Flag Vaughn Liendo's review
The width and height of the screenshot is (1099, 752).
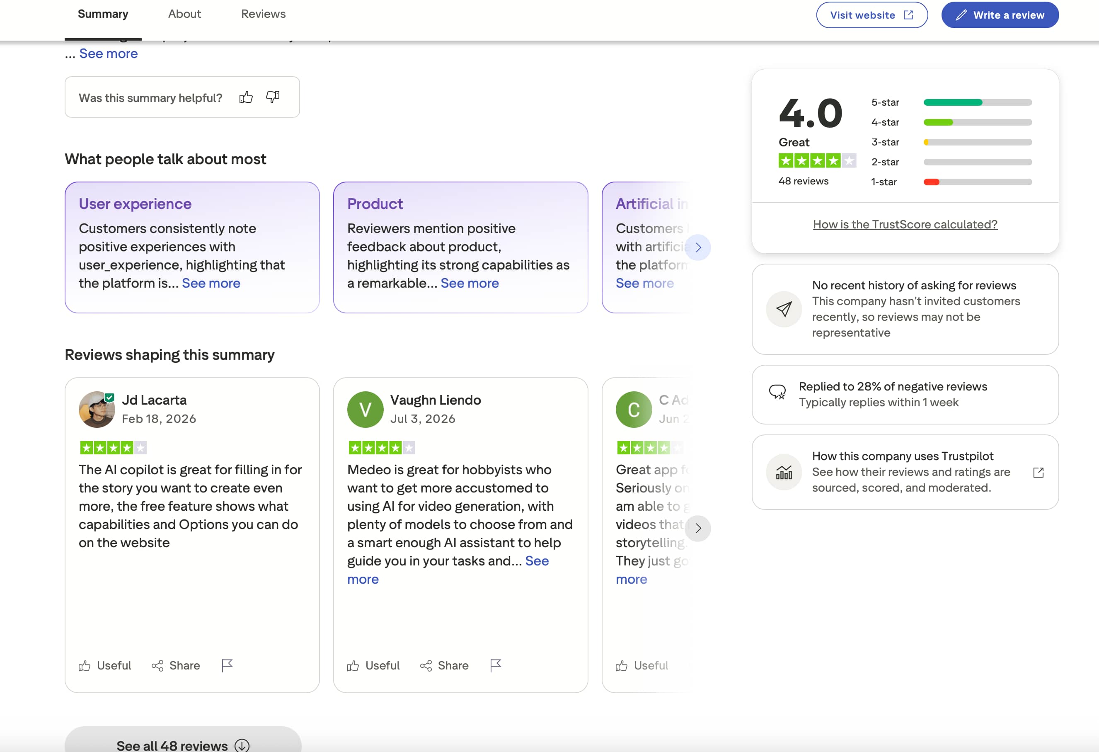pos(496,665)
